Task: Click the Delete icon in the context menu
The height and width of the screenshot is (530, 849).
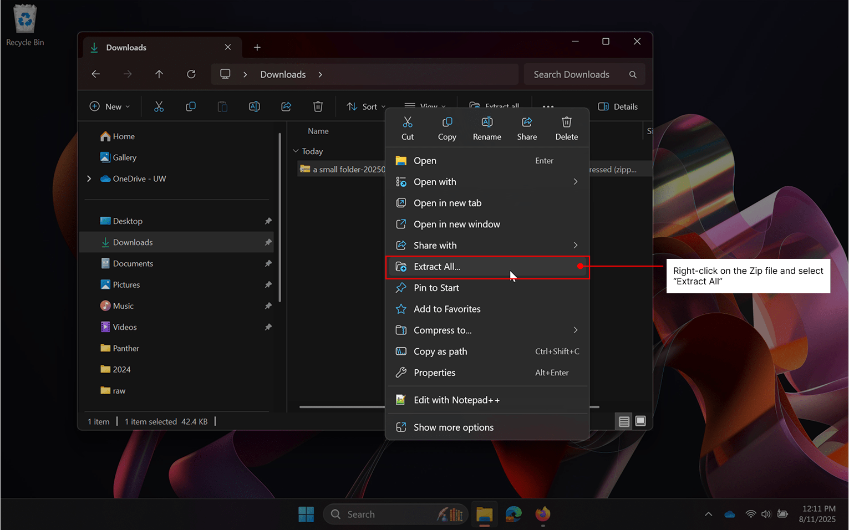Action: (x=566, y=128)
